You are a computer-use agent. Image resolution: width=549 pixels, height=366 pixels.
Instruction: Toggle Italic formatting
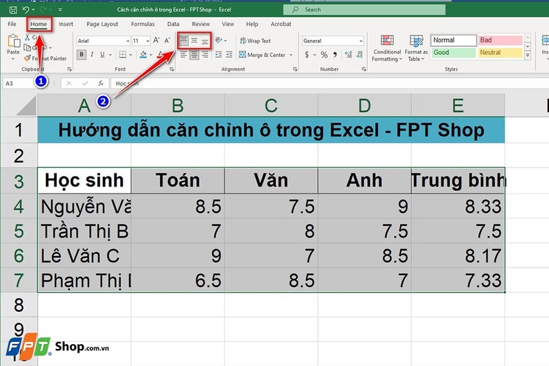coord(92,55)
